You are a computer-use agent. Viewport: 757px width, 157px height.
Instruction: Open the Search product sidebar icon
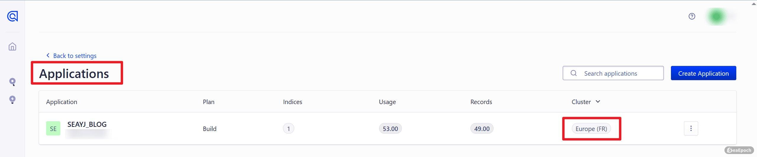pyautogui.click(x=12, y=82)
